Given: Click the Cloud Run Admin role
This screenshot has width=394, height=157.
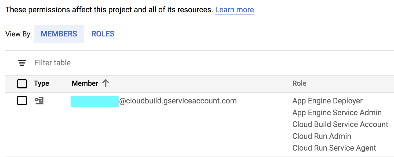Looking at the screenshot, I should point(322,136).
